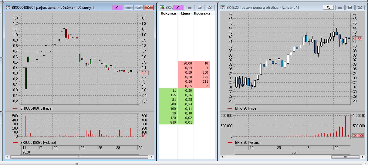
Task: Minimize the BR-8.20 daily chart window
Action: (x=340, y=7)
